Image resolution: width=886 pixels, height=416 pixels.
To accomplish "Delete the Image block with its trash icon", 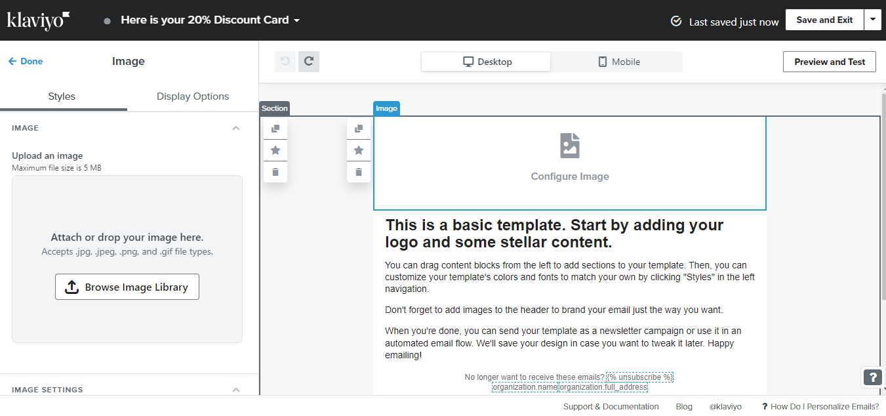I will pos(359,172).
